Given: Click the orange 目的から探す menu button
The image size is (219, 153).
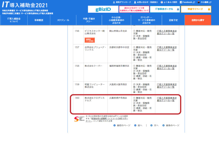Looking at the screenshot, I should tap(198, 20).
